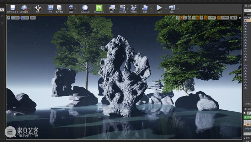Click the Launch (启动) icon
The image size is (251, 142).
172,8
